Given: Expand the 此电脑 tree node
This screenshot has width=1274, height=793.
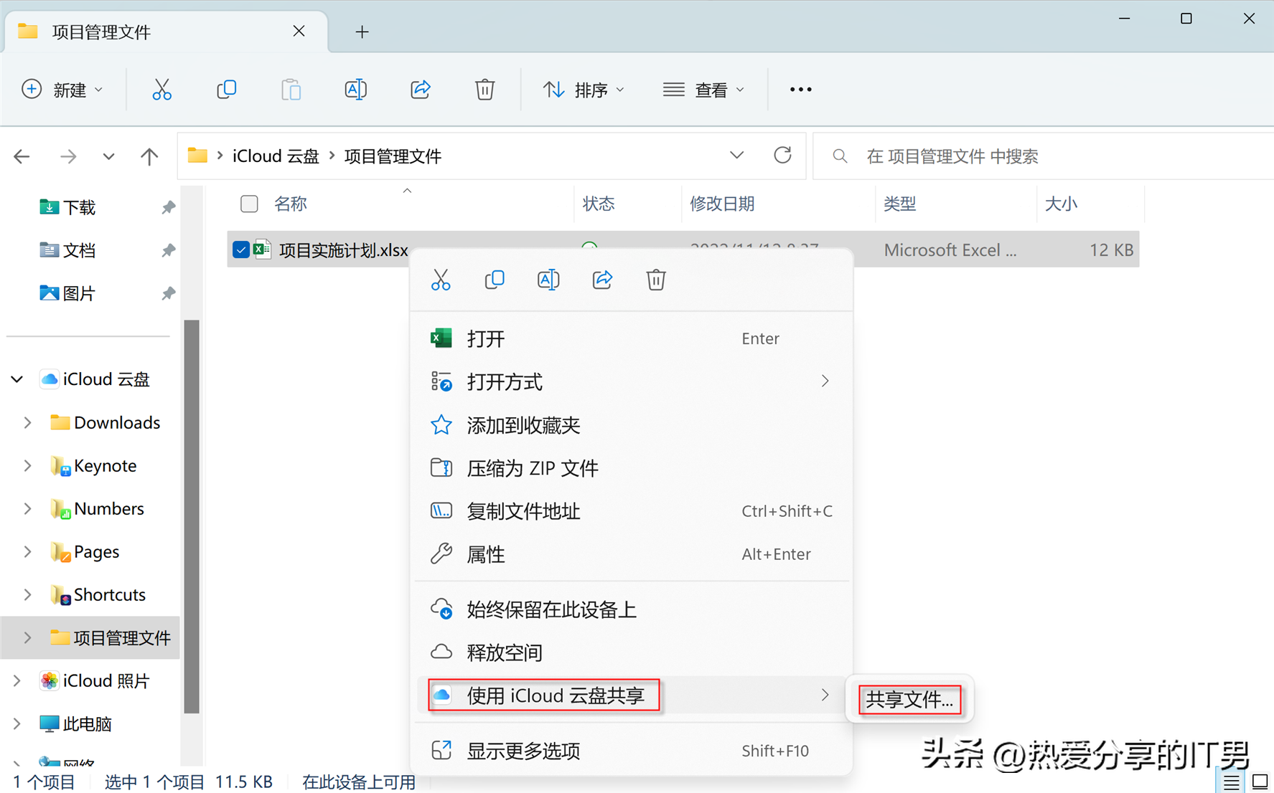Looking at the screenshot, I should pos(17,723).
